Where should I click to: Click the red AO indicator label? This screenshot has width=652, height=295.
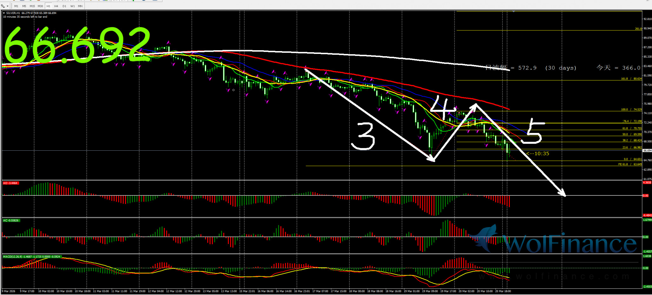click(10, 183)
